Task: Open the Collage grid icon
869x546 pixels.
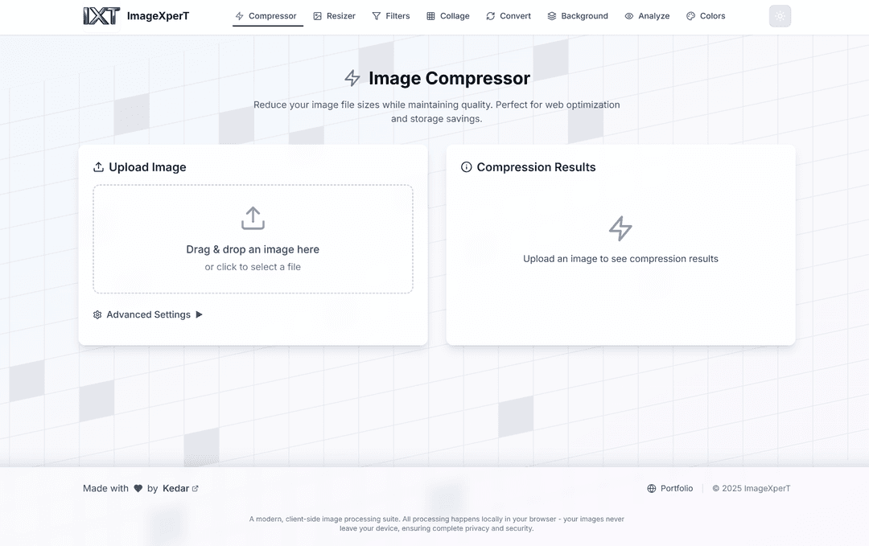Action: [x=430, y=16]
